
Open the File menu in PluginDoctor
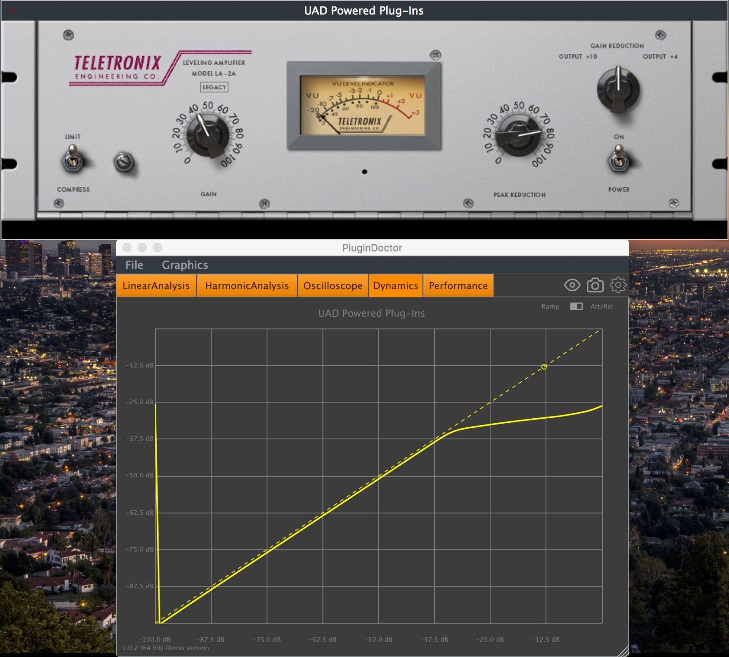point(134,265)
